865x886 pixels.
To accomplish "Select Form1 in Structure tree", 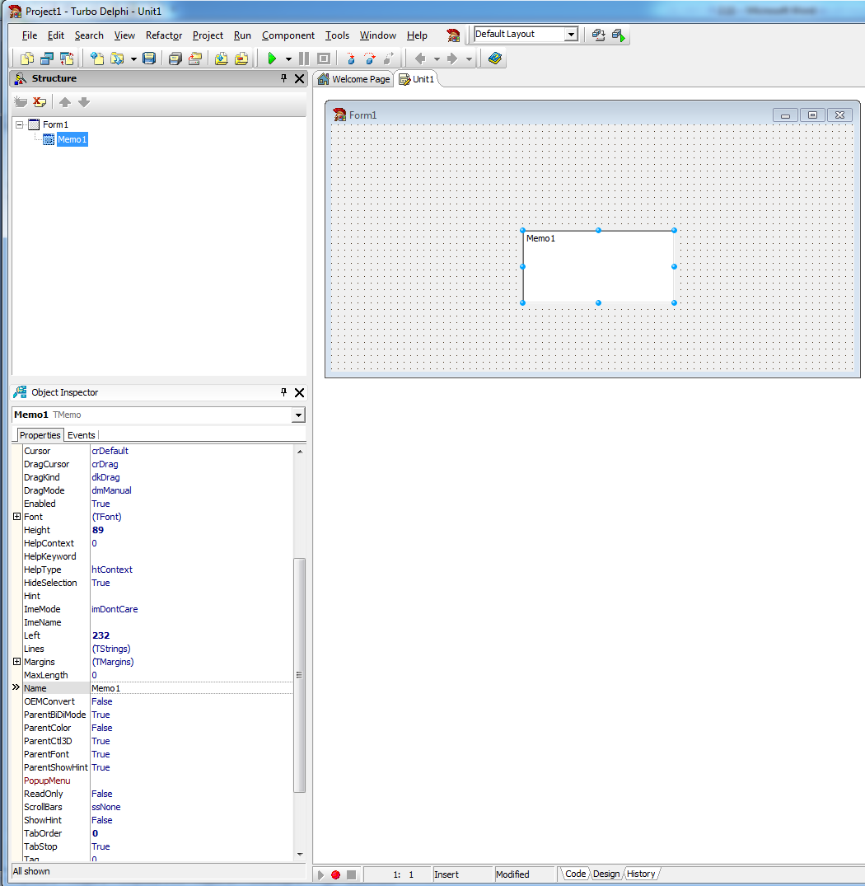I will [55, 124].
